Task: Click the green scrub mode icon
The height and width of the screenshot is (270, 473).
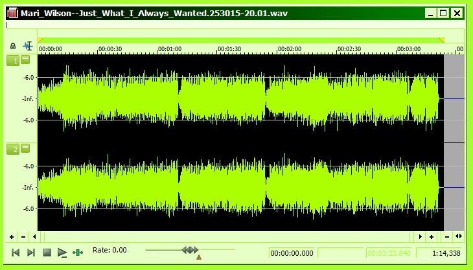Action: 78,253
